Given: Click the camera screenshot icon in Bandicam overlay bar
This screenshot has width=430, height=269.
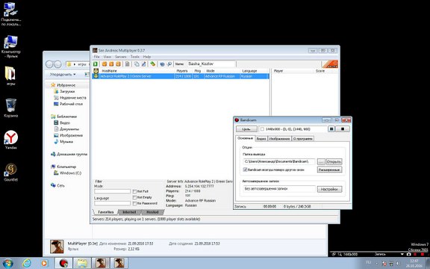Looking at the screenshot, I should click(x=408, y=255).
